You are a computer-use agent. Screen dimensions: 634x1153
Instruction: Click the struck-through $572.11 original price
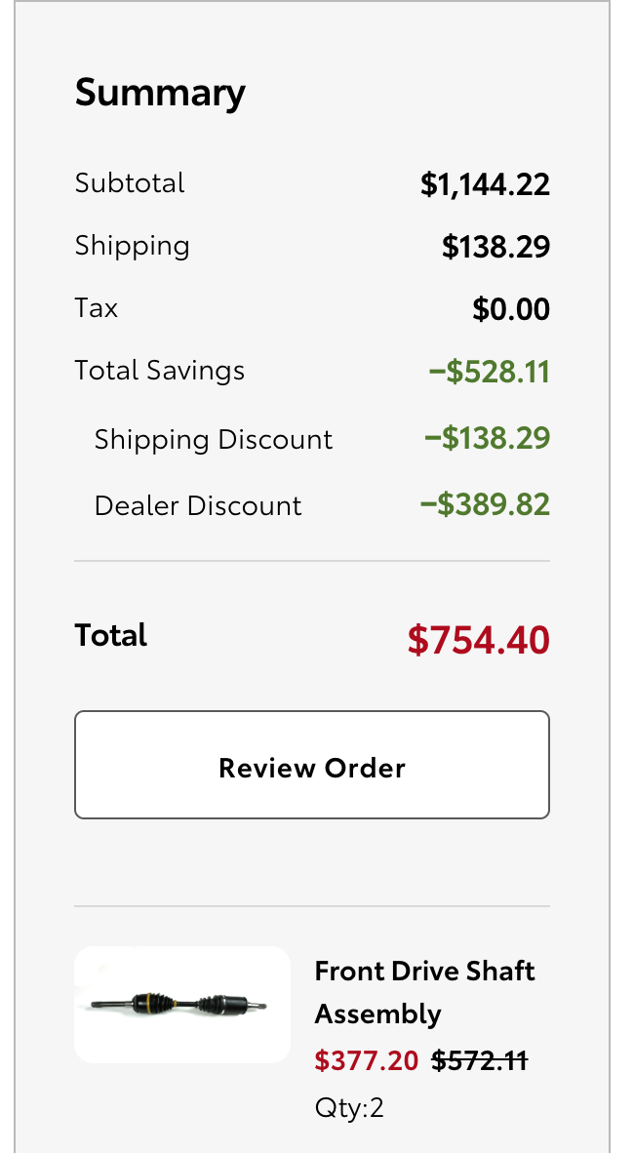[480, 1060]
